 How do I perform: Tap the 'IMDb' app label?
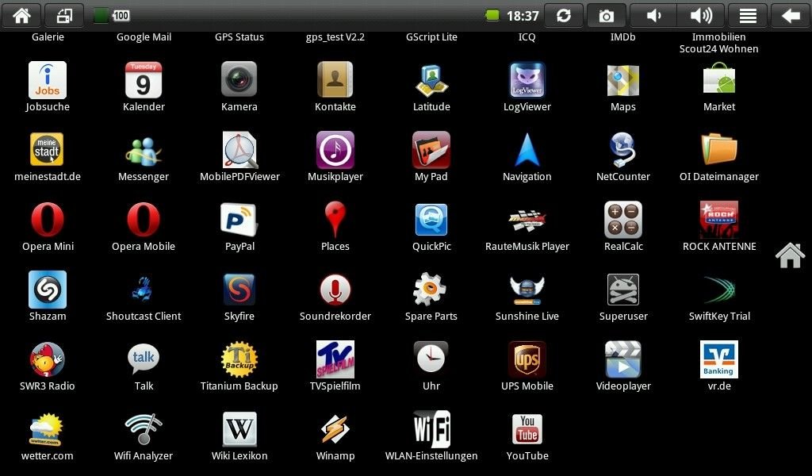pos(623,37)
